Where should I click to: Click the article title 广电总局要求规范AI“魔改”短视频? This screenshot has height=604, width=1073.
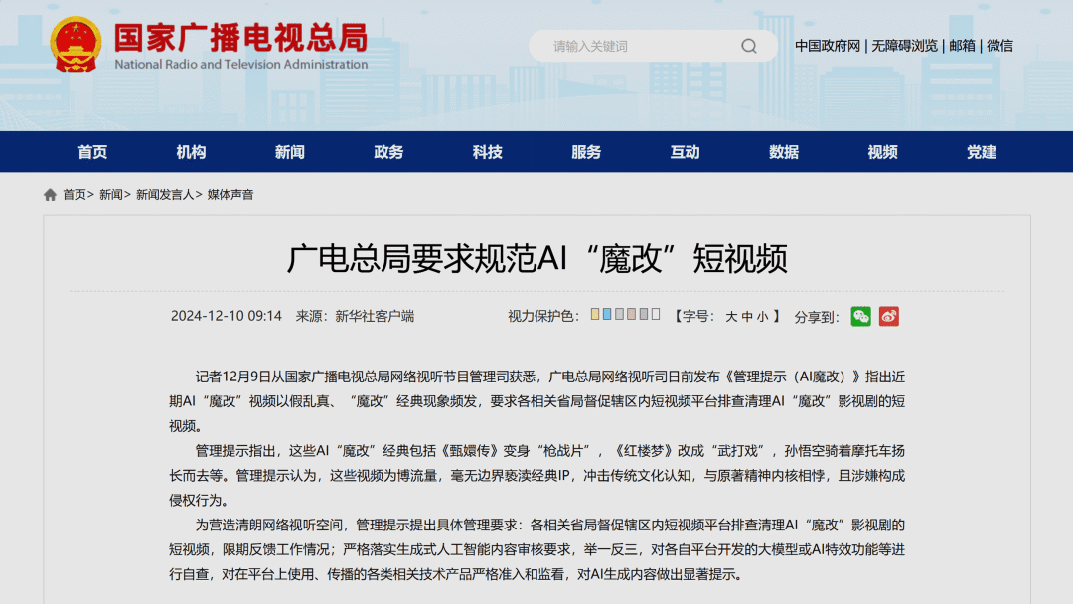(x=537, y=258)
